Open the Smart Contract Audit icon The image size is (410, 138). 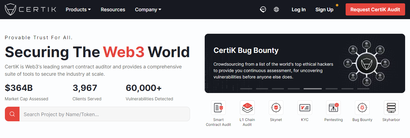(218, 108)
